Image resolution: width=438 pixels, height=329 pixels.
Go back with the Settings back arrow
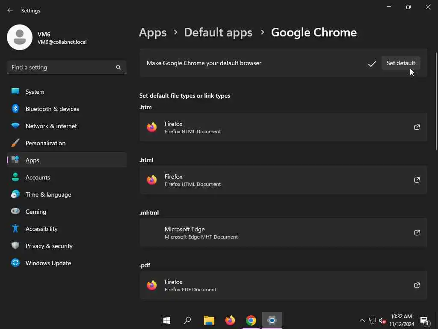[x=10, y=10]
